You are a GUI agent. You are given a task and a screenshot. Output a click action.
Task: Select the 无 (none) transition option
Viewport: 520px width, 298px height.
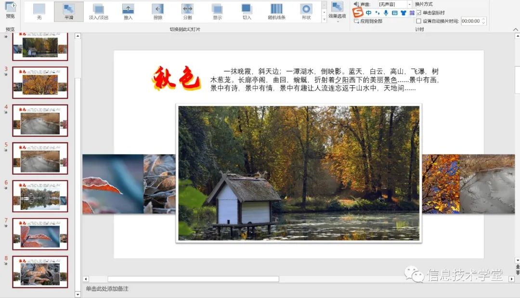[x=39, y=11]
